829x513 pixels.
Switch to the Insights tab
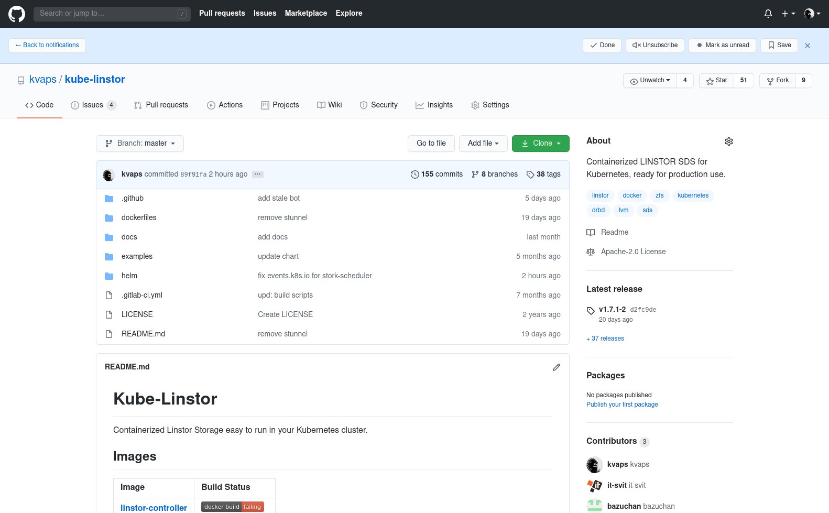click(434, 105)
